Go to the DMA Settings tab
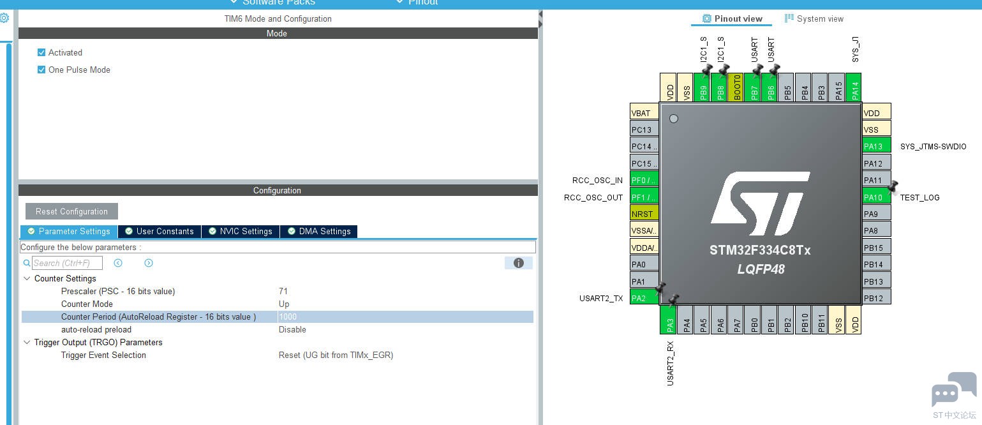 (x=319, y=231)
